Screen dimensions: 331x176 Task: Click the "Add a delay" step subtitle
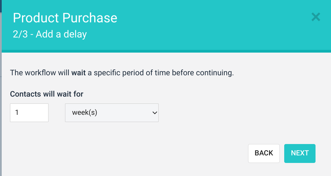coord(61,34)
